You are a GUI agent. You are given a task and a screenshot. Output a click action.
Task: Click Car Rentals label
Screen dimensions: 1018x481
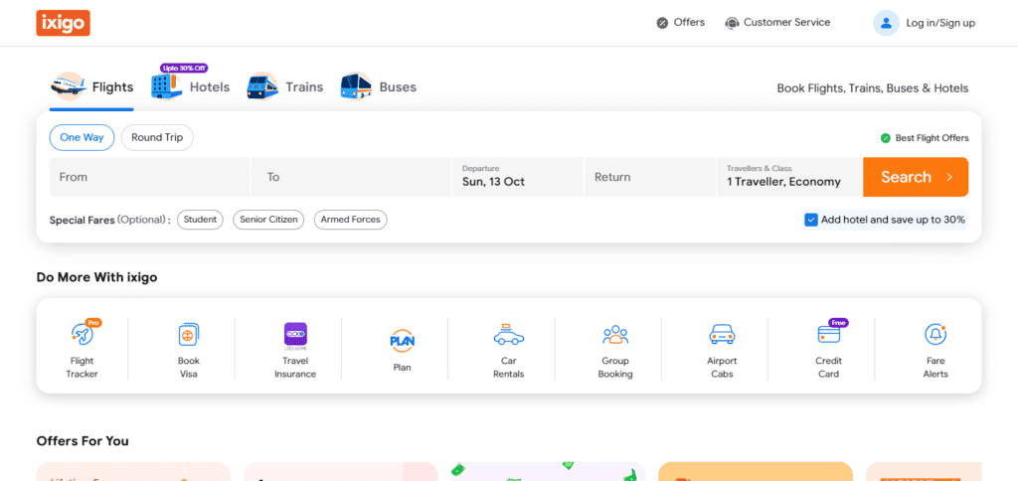508,368
